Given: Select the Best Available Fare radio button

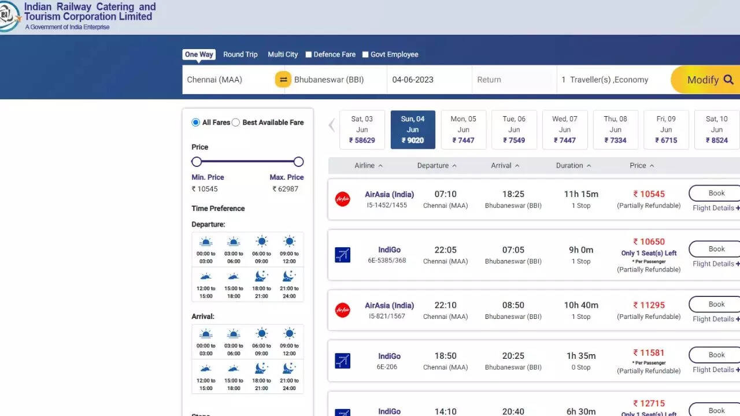Looking at the screenshot, I should (236, 122).
